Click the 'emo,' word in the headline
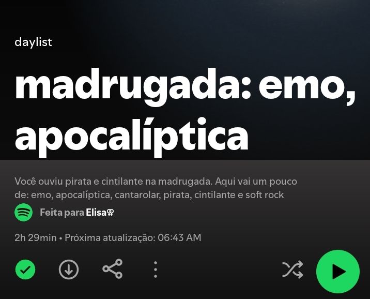The height and width of the screenshot is (299, 370). 307,88
